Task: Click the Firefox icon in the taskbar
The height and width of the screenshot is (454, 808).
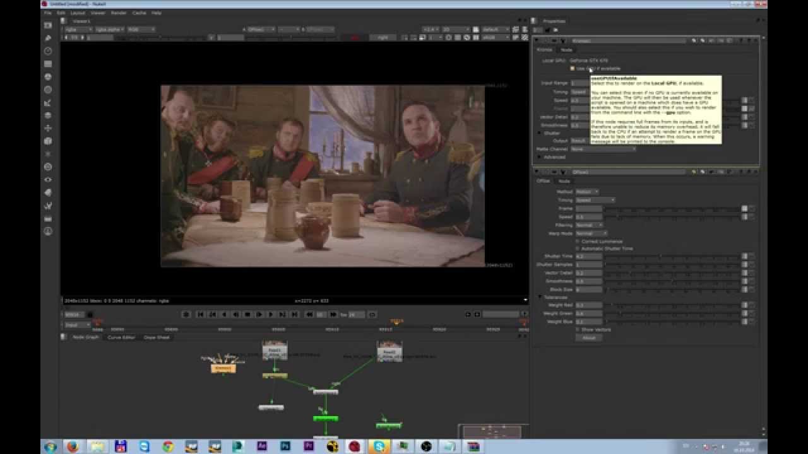Action: [x=73, y=446]
